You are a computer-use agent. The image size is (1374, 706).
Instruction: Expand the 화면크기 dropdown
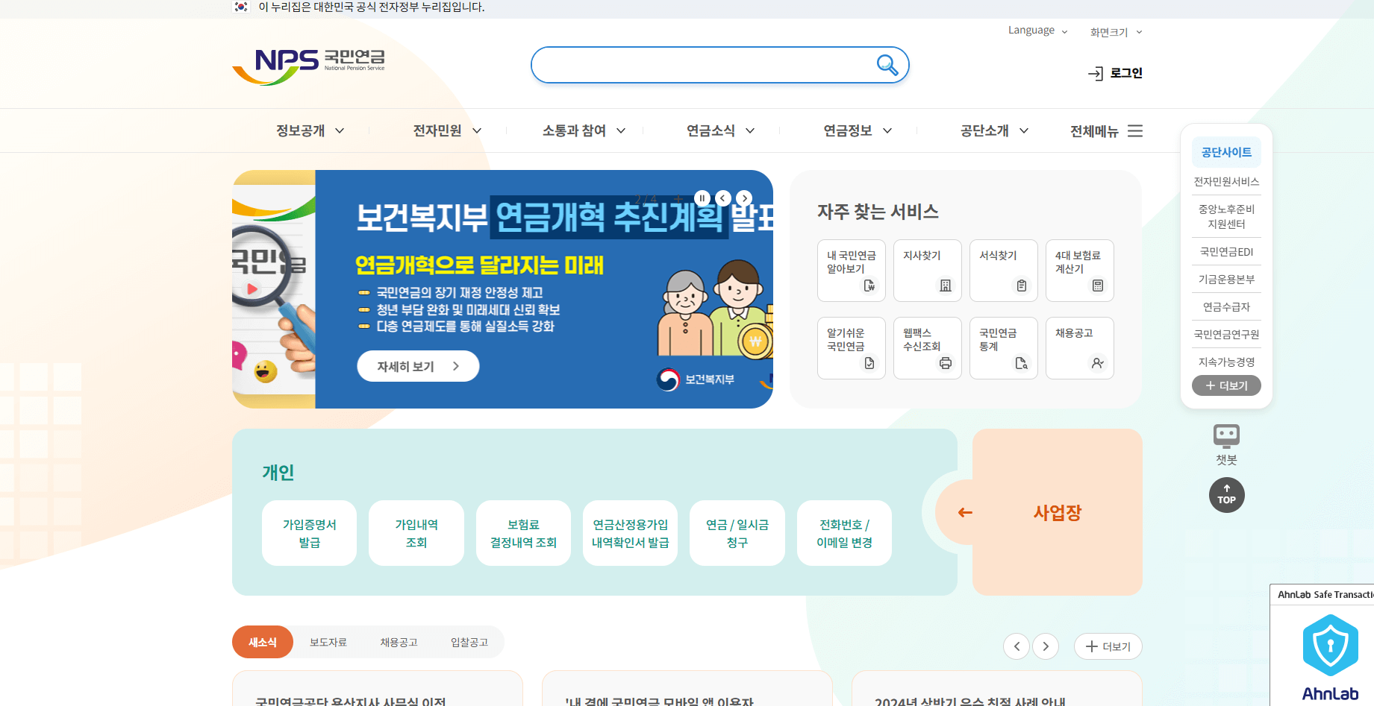(1114, 31)
